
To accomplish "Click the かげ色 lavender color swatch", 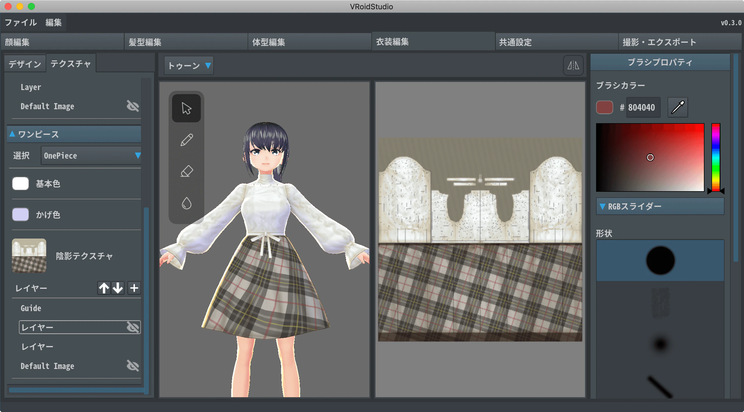I will pos(20,214).
